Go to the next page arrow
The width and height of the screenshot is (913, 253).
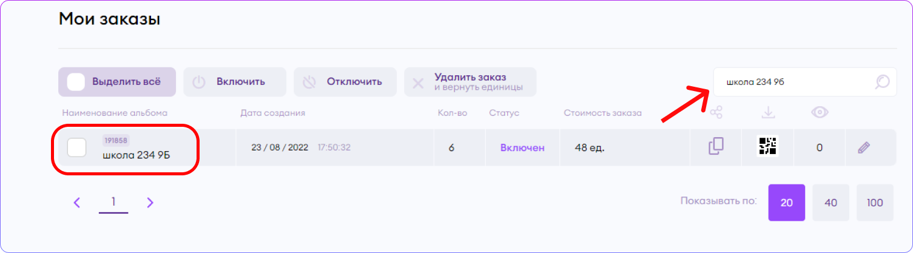point(150,203)
